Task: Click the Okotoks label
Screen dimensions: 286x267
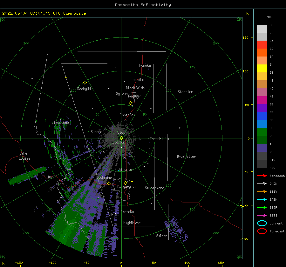Action: pos(127,212)
